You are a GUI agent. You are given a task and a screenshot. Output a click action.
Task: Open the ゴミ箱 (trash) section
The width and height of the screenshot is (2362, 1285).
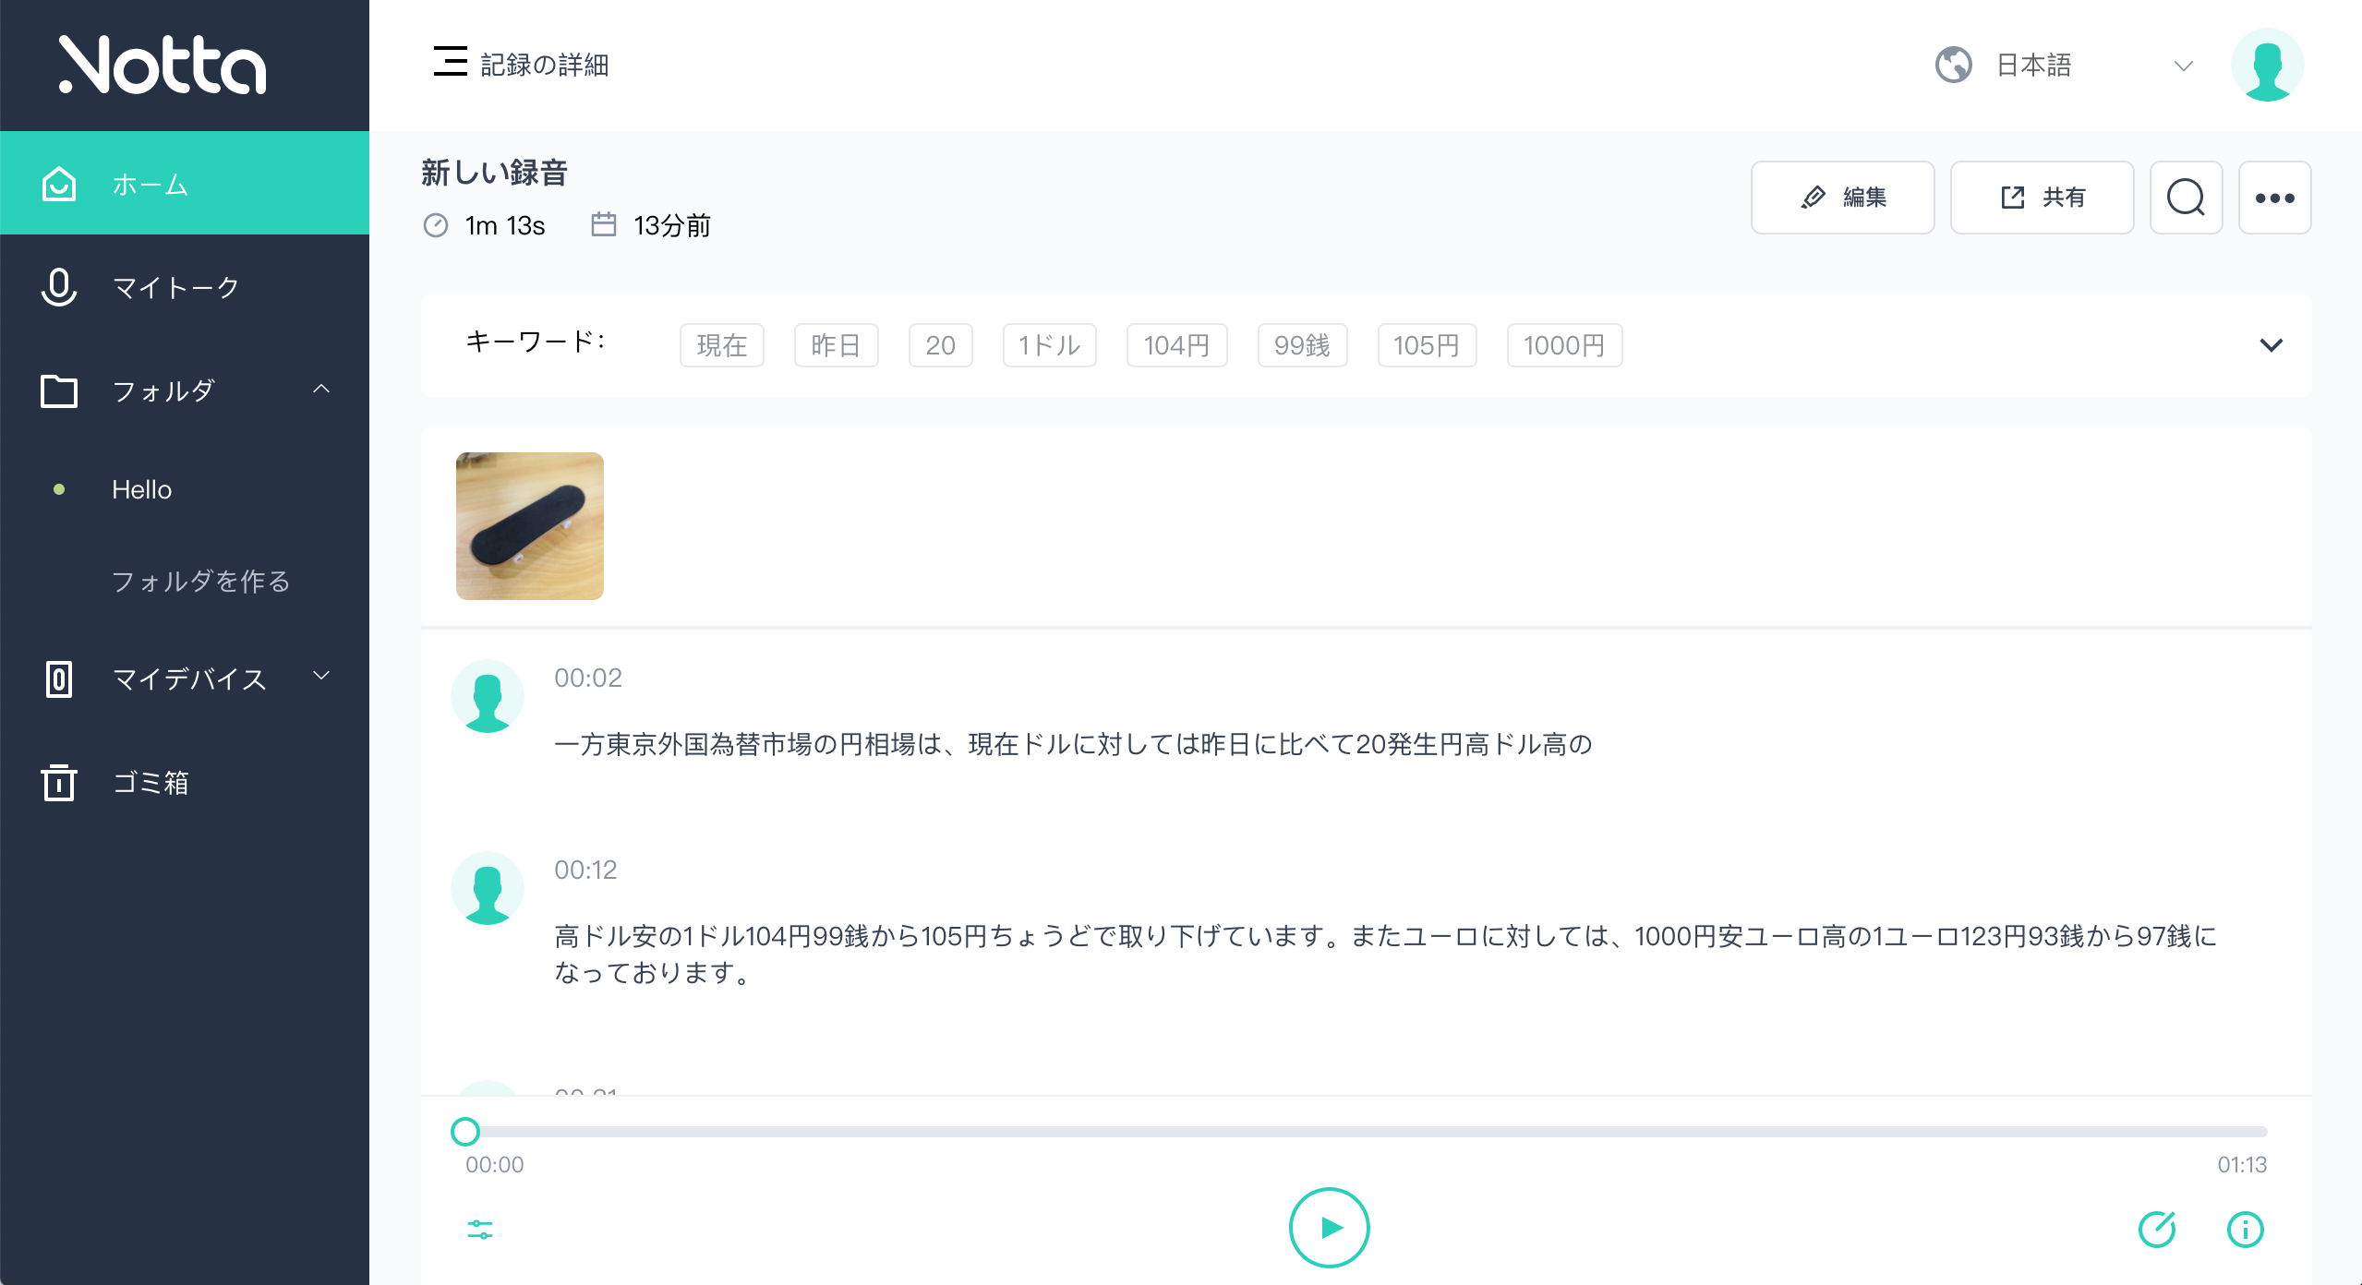coord(151,783)
